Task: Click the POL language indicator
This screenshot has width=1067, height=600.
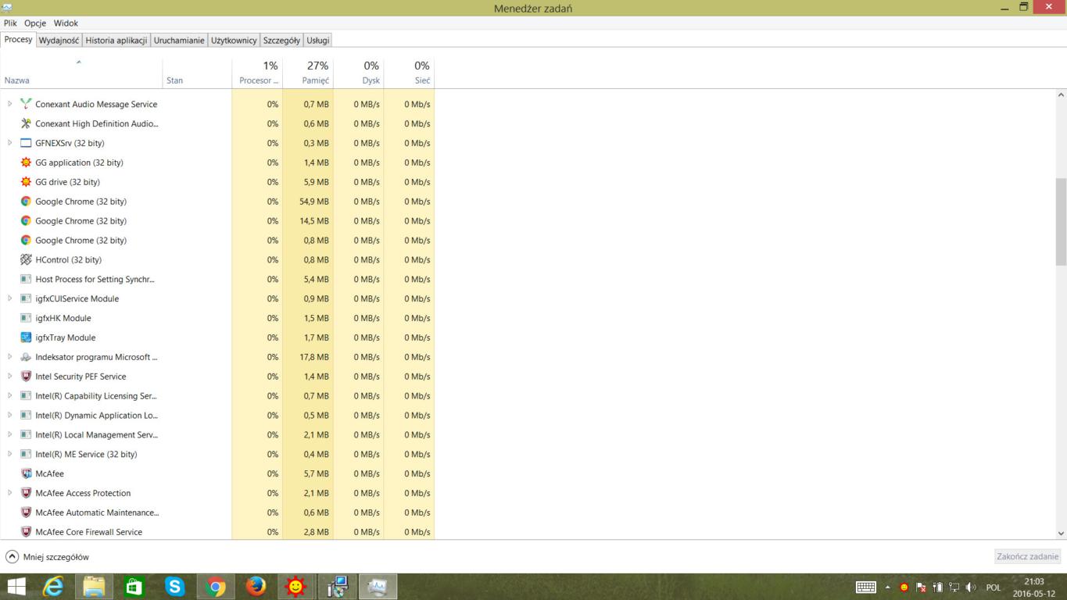Action: point(993,587)
